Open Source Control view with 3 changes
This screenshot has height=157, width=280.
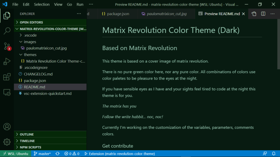(x=7, y=46)
